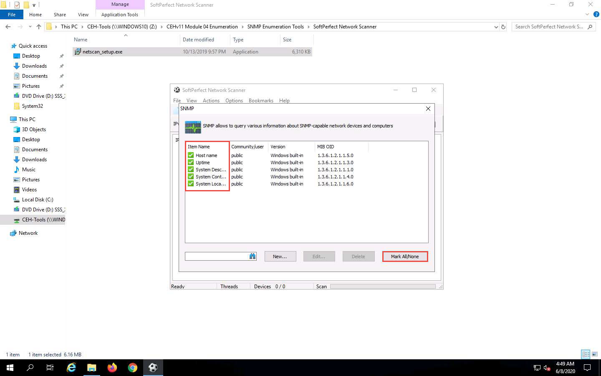Open Actions menu in Network Scanner
Viewport: 601px width, 376px height.
click(211, 101)
